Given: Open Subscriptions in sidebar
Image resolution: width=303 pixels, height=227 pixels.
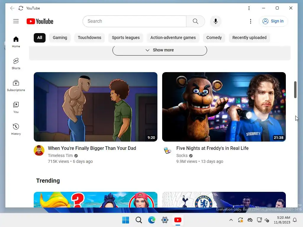Looking at the screenshot, I should (16, 85).
